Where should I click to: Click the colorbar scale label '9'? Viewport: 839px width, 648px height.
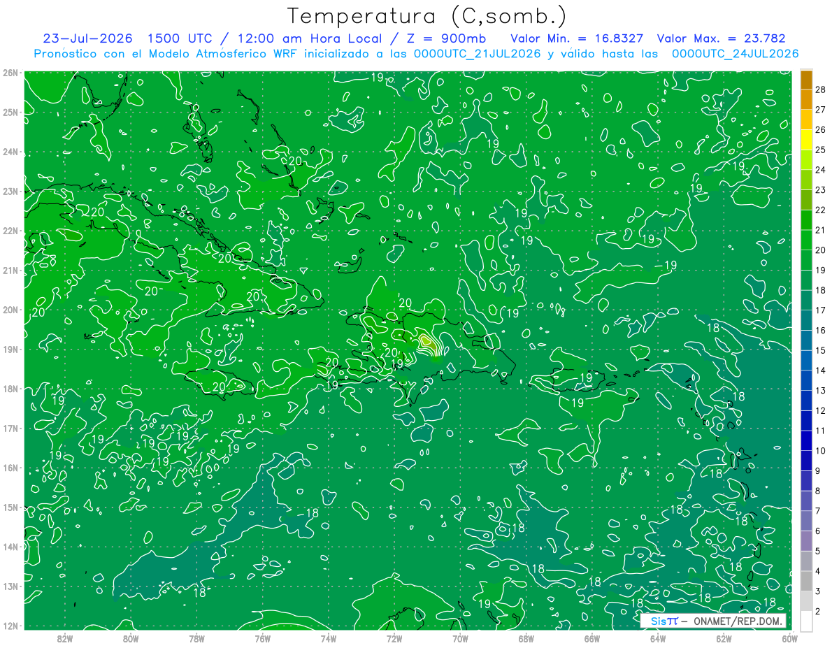(818, 470)
